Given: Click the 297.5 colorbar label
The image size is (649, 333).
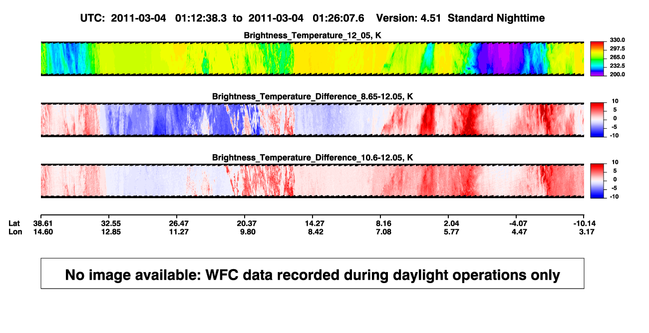Looking at the screenshot, I should pyautogui.click(x=617, y=48).
